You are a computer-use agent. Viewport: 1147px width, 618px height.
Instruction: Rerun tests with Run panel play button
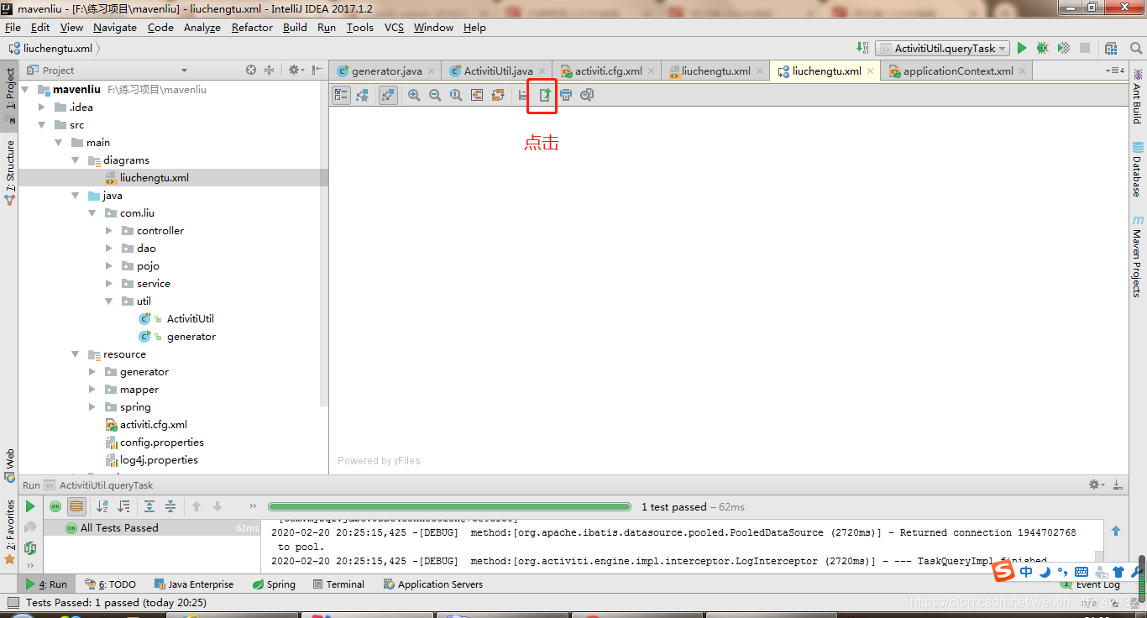(30, 506)
